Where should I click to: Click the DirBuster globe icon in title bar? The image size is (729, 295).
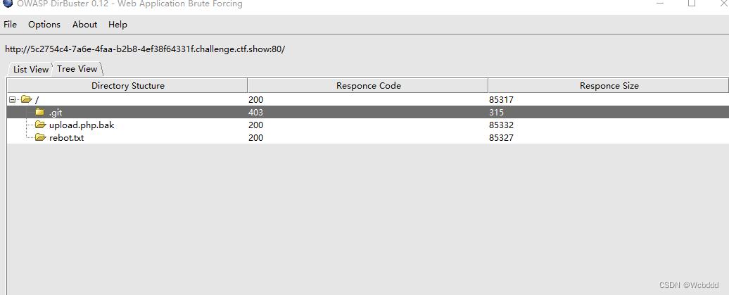pos(8,3)
